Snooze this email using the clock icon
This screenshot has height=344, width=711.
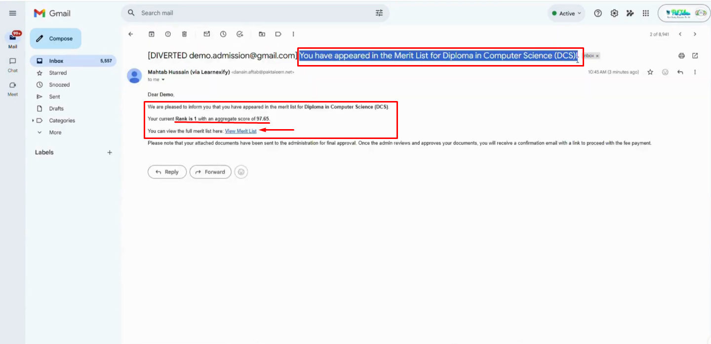tap(223, 34)
